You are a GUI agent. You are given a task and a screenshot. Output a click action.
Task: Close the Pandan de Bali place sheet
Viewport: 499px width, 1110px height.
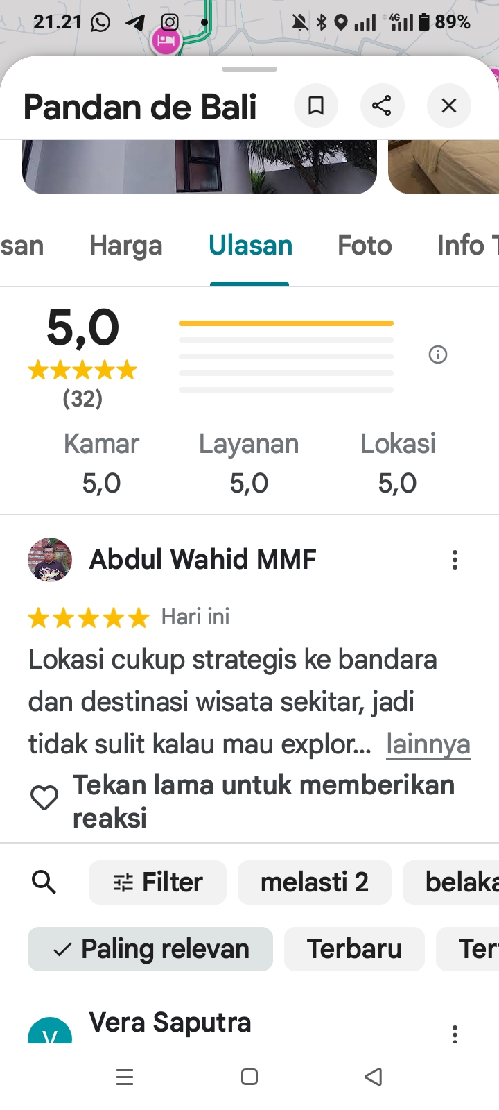(449, 105)
